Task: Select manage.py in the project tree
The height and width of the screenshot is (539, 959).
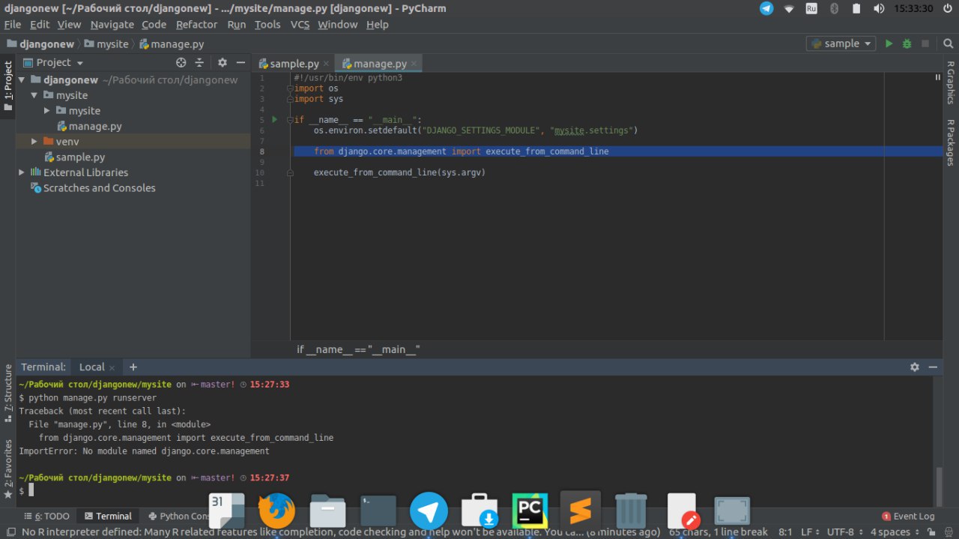Action: tap(95, 126)
